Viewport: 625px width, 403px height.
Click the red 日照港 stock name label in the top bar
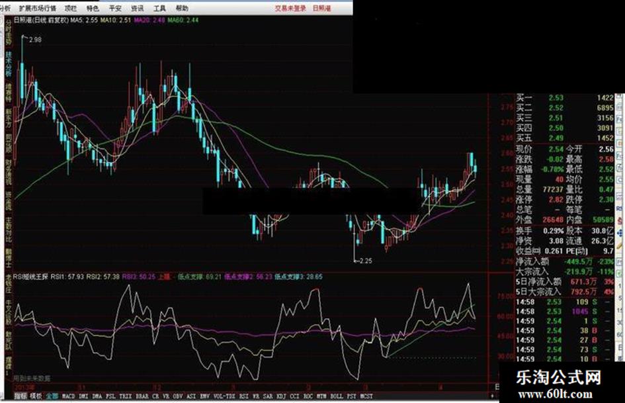pos(321,8)
